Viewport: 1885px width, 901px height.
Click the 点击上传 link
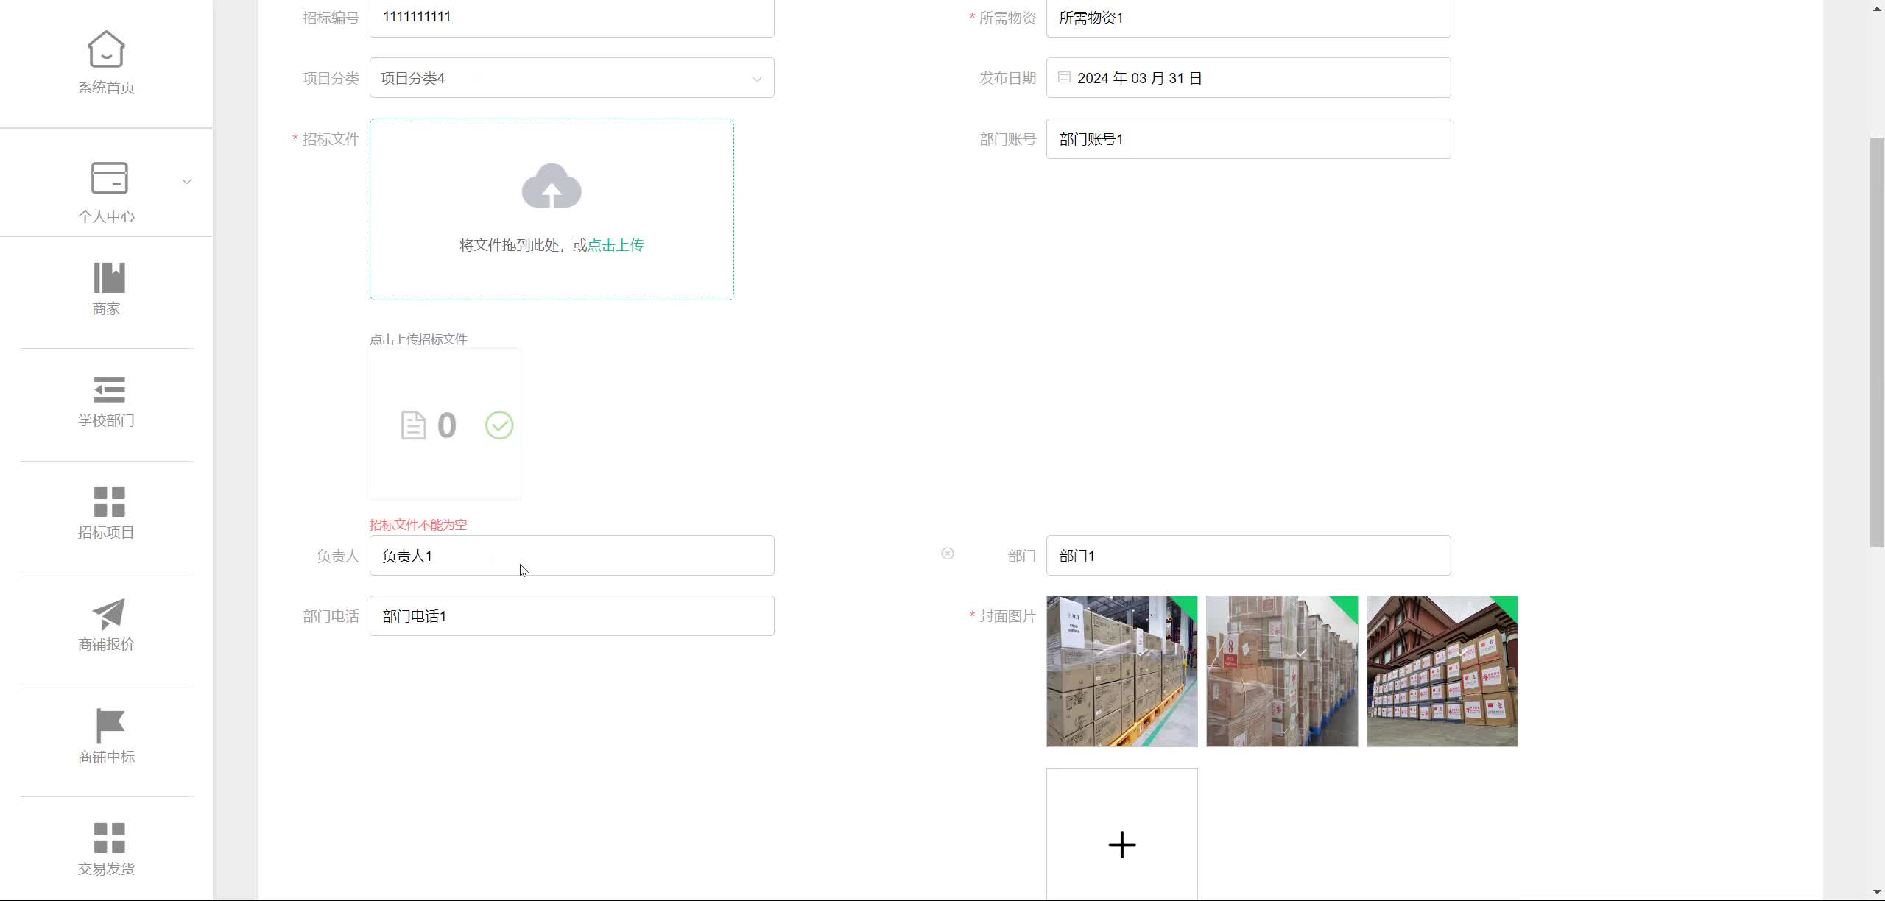point(616,245)
